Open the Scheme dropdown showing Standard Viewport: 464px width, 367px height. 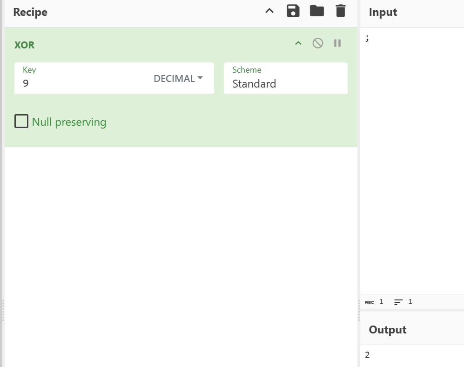point(285,83)
